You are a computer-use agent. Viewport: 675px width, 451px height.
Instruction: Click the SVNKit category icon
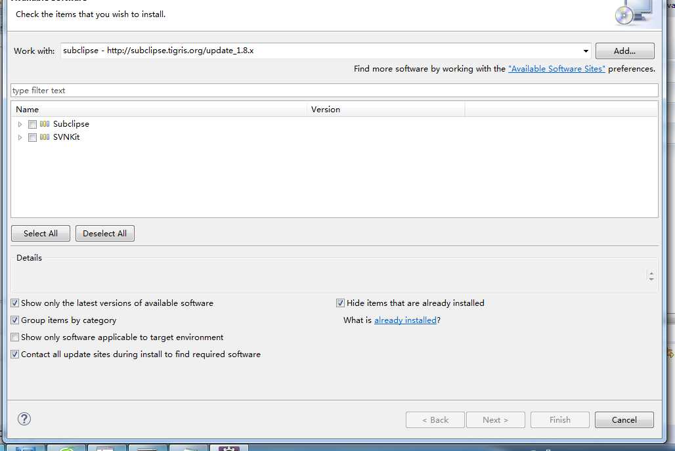tap(45, 137)
